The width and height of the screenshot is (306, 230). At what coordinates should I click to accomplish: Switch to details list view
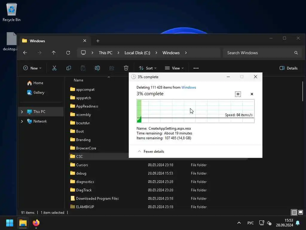294,212
